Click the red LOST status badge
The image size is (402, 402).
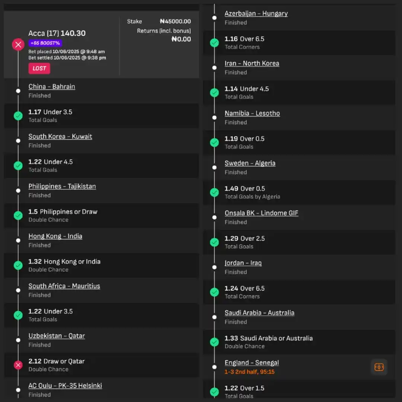(39, 68)
